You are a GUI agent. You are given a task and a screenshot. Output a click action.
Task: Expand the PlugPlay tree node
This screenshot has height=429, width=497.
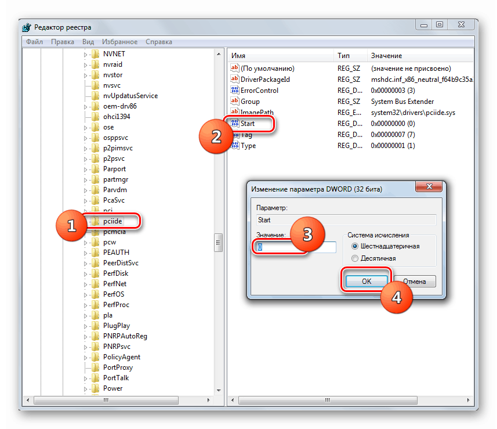pos(85,325)
